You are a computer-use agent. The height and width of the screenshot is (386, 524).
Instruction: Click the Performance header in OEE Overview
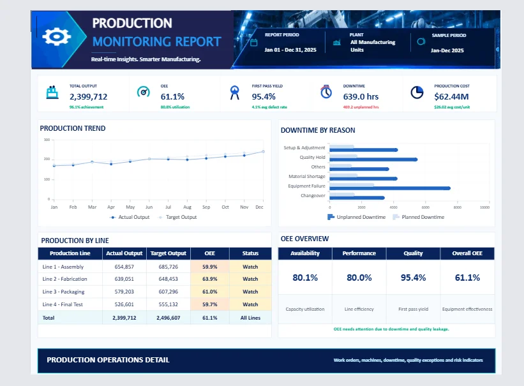[359, 253]
